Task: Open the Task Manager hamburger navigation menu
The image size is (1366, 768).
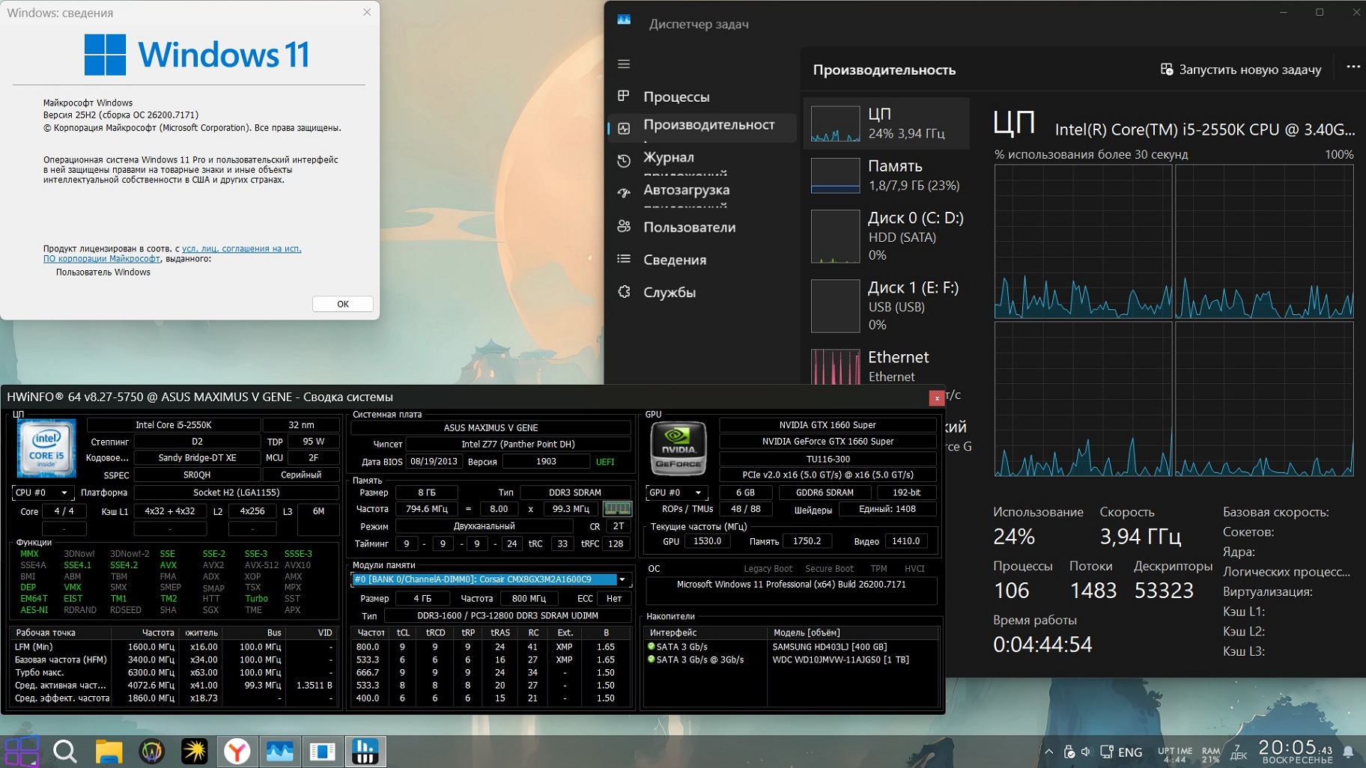Action: point(624,64)
